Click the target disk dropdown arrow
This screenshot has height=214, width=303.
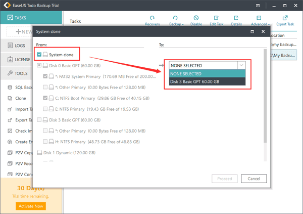(241, 65)
